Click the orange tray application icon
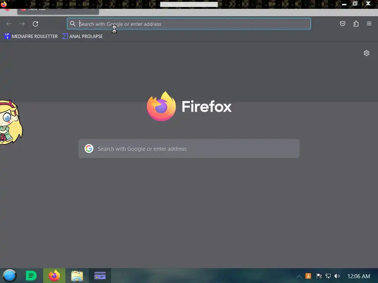Screen dimensions: 378x283 308,276
